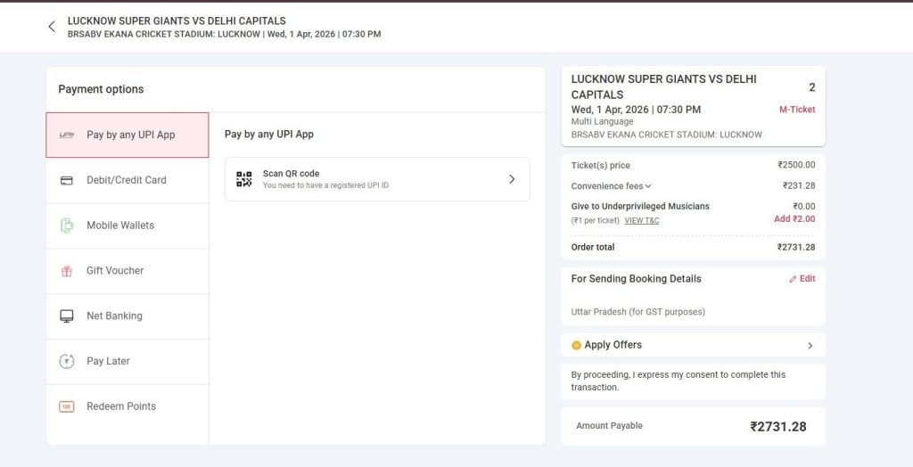Click the Debit/Credit Card icon

point(66,181)
